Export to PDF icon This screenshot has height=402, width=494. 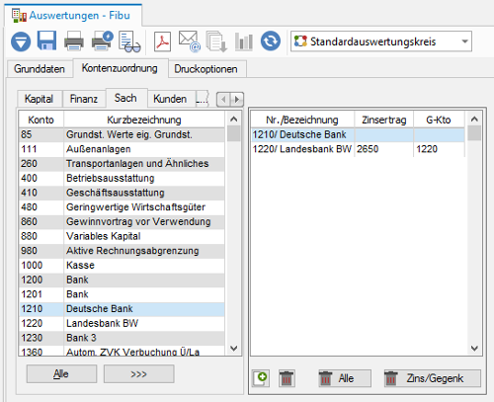click(x=162, y=41)
